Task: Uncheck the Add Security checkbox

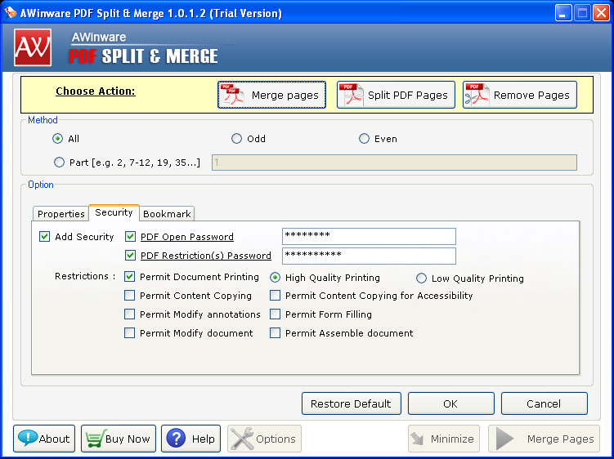Action: click(45, 236)
